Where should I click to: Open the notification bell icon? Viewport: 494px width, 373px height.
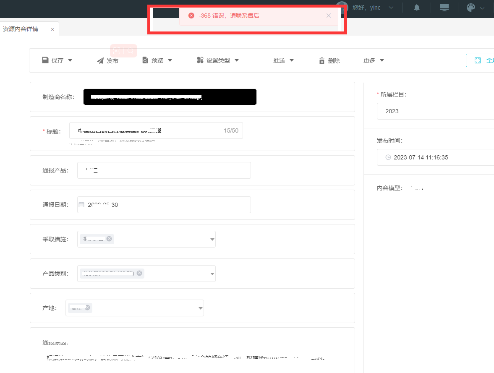click(x=416, y=8)
